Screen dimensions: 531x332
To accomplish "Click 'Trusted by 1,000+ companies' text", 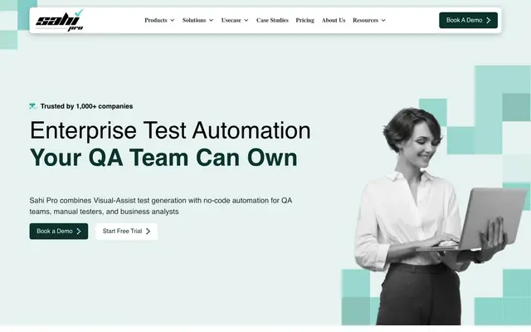I will (86, 106).
